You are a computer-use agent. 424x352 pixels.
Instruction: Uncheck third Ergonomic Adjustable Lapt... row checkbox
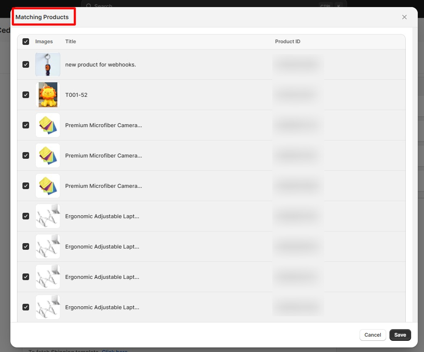(x=26, y=277)
